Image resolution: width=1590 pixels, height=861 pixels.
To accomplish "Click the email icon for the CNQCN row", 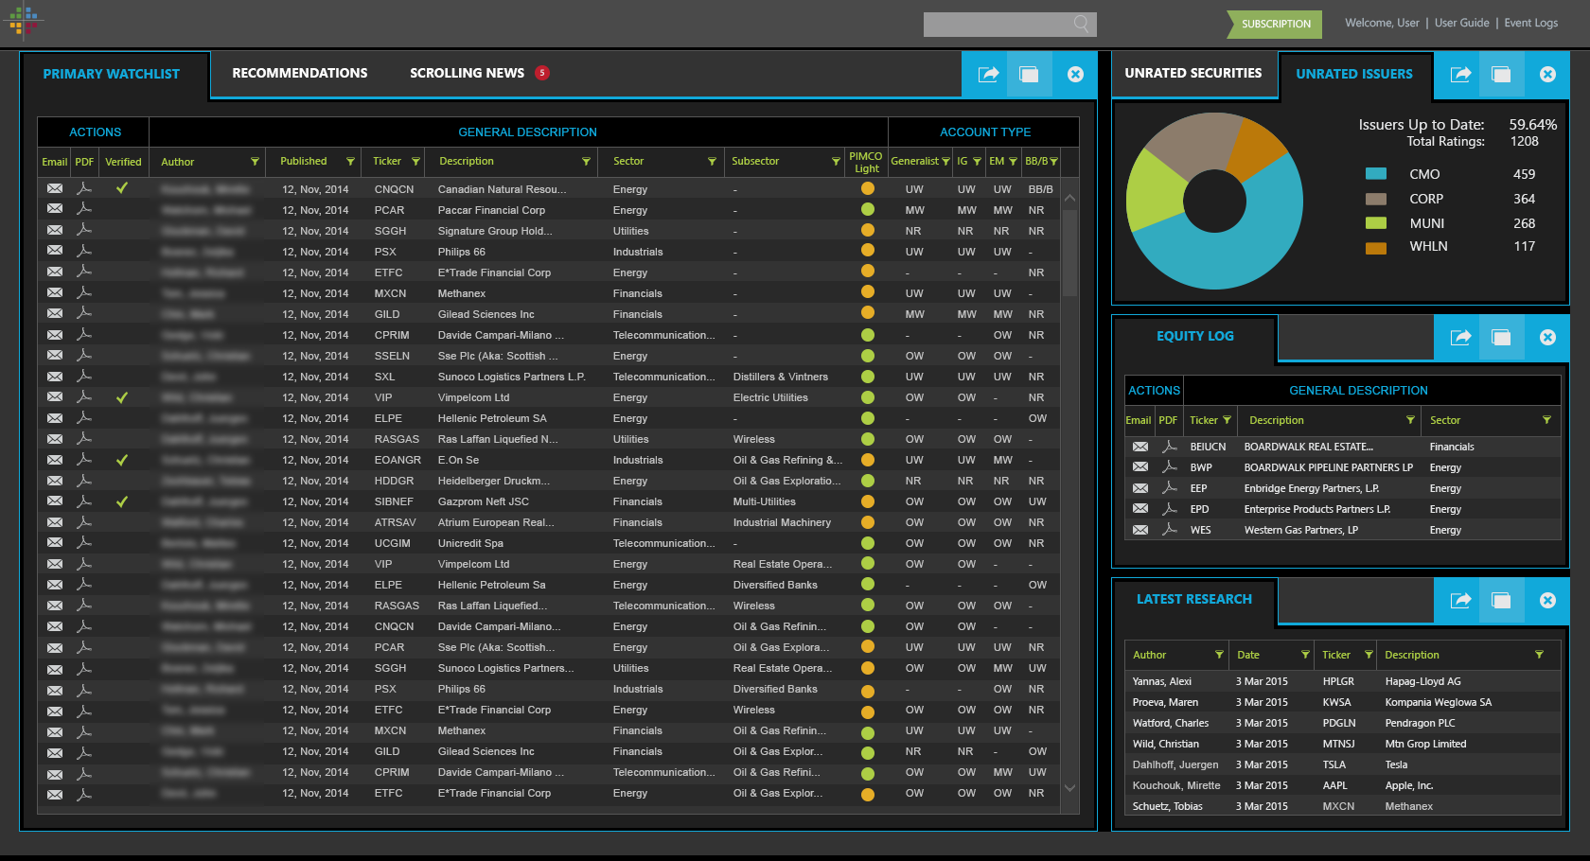I will click(55, 189).
